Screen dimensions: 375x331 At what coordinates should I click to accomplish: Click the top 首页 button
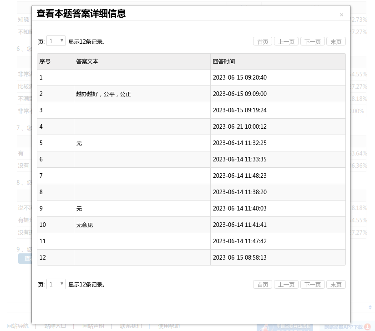263,41
